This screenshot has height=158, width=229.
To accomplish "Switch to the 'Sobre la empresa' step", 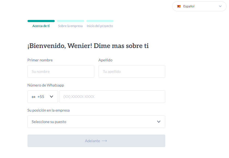I will pyautogui.click(x=70, y=26).
